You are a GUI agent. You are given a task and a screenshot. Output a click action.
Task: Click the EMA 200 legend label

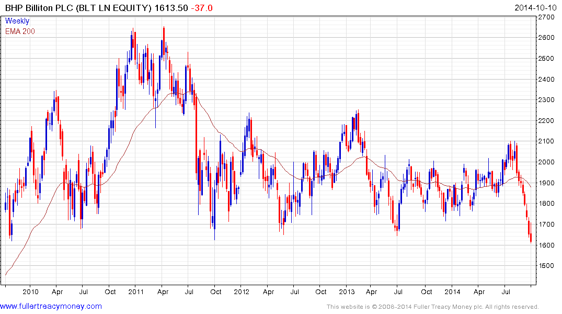(20, 31)
